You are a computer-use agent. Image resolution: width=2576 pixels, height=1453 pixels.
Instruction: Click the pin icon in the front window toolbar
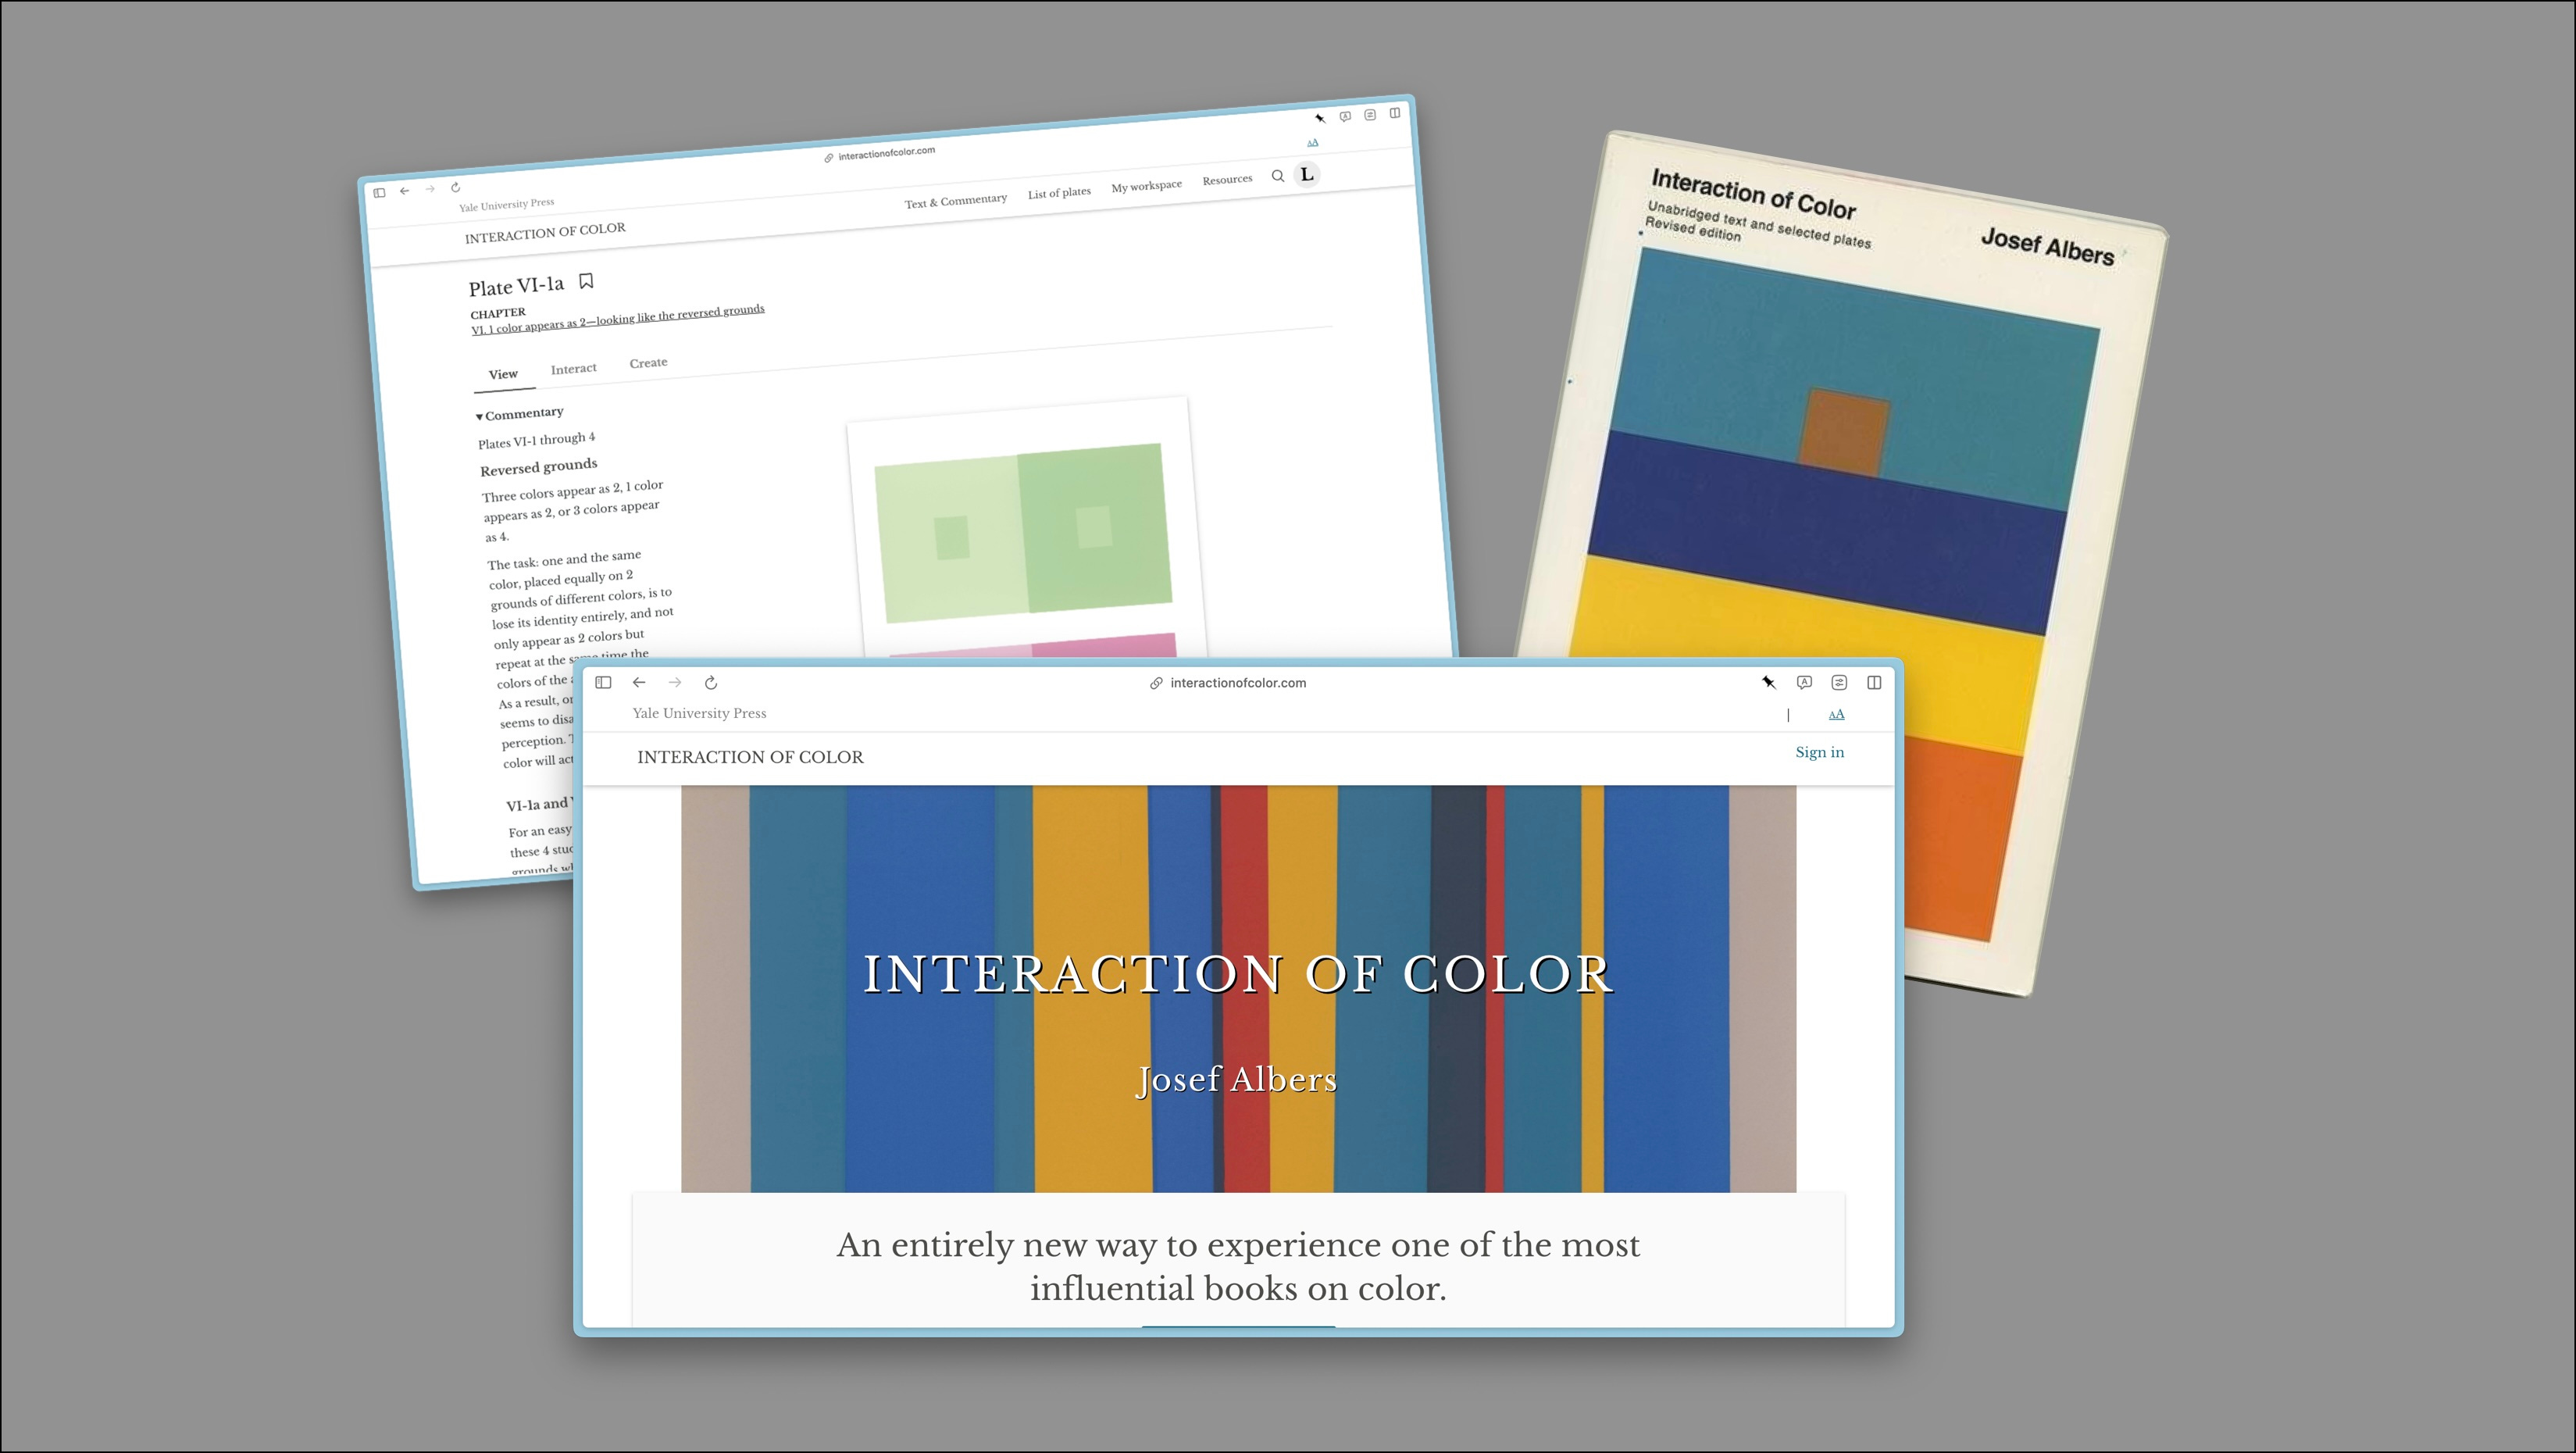[x=1768, y=682]
